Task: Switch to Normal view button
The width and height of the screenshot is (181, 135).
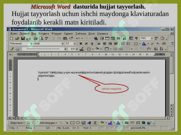Action: coord(10,118)
